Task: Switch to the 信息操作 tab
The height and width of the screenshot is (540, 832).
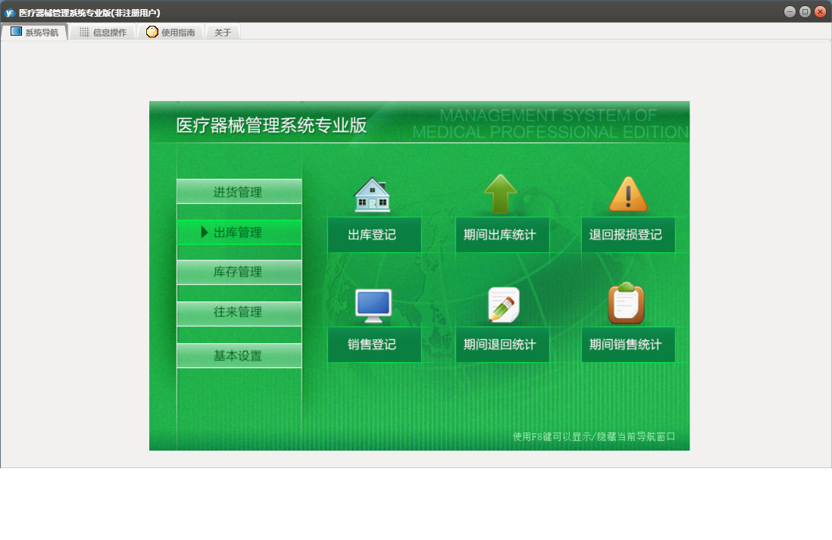Action: pos(103,33)
